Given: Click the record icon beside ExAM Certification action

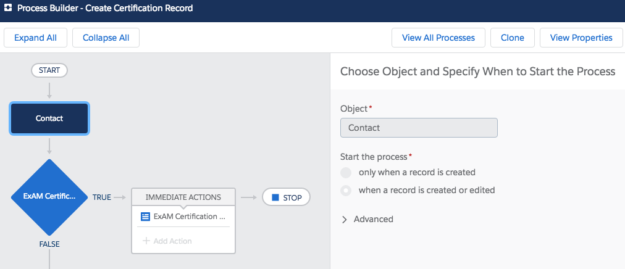Looking at the screenshot, I should [145, 217].
